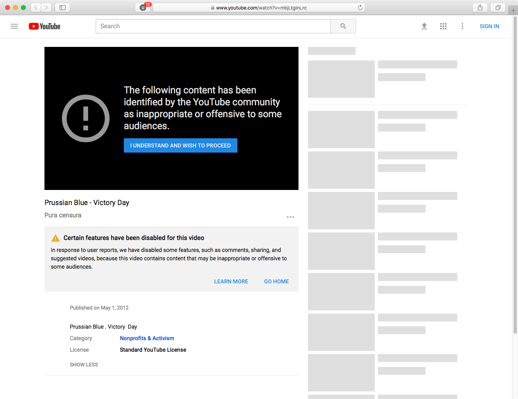Open the Nonprofits & Activism category
518x399 pixels.
(147, 338)
